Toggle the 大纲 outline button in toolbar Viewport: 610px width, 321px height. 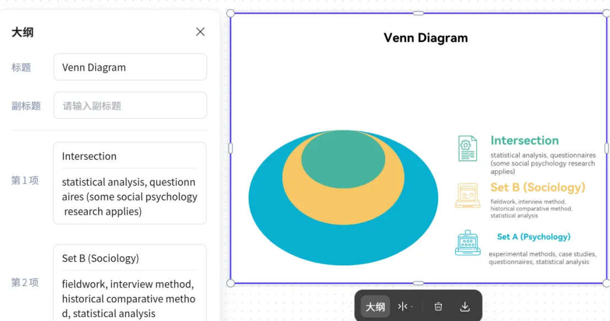375,307
